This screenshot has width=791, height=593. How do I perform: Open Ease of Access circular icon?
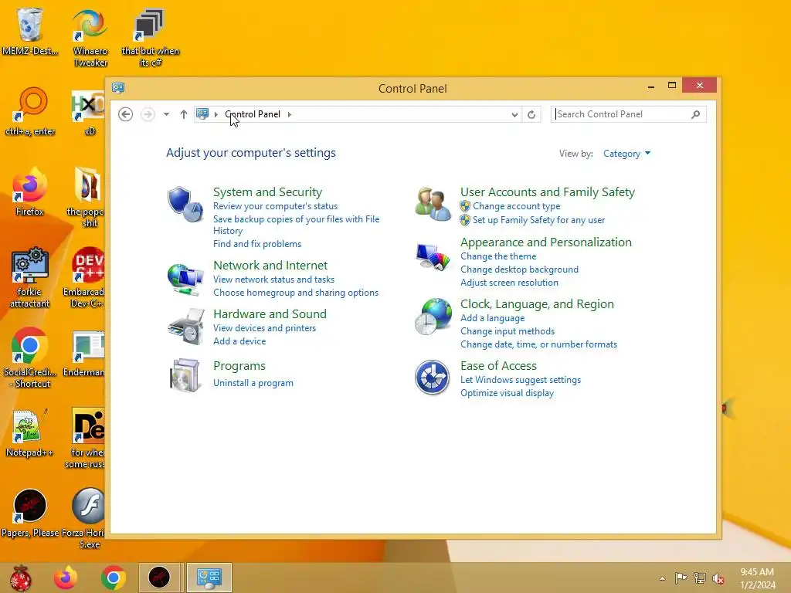[x=433, y=378]
